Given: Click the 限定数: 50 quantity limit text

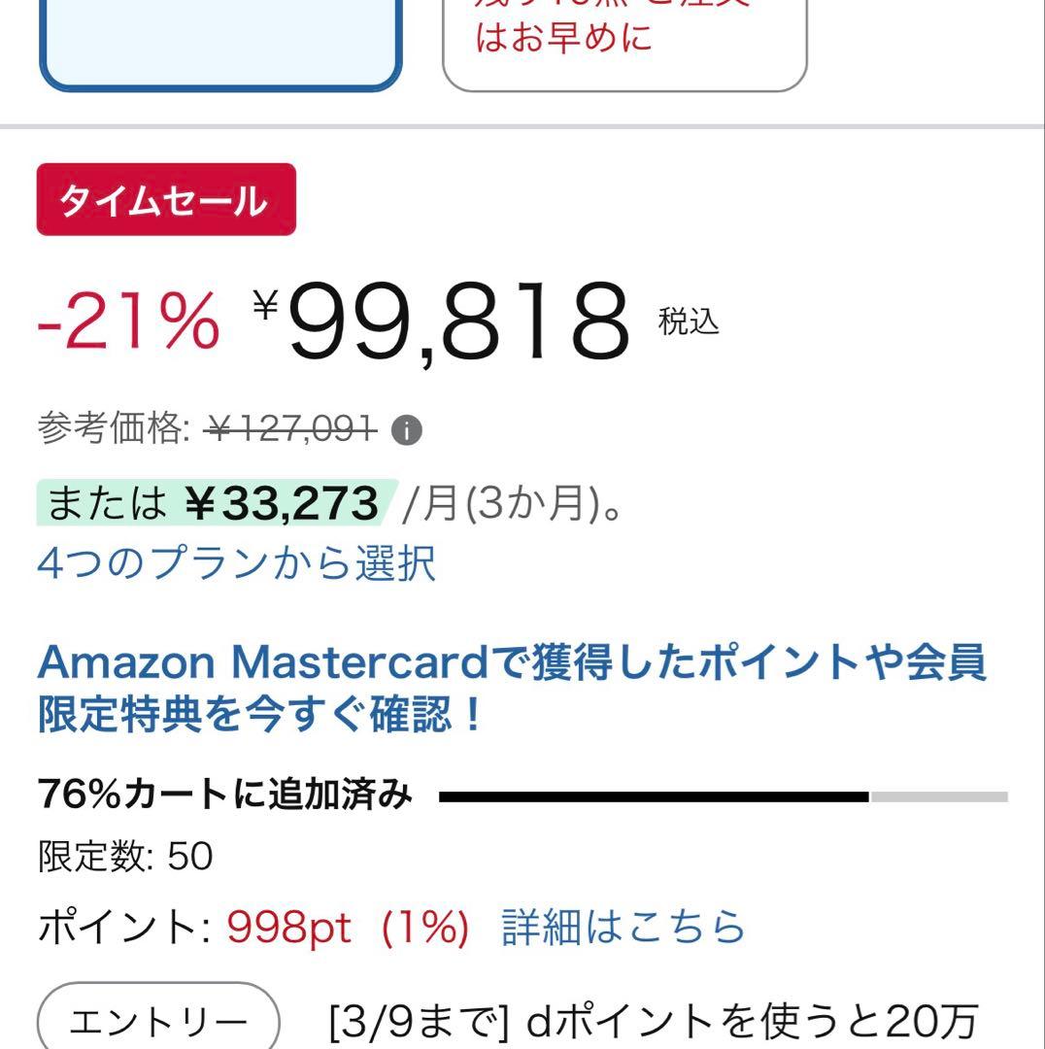Looking at the screenshot, I should [x=125, y=857].
